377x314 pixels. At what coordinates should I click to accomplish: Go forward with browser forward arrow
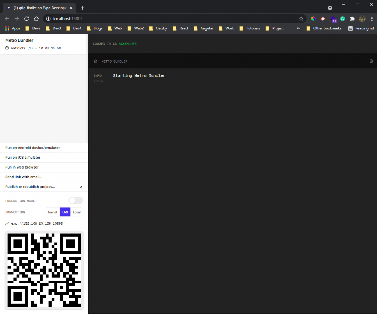(x=17, y=18)
